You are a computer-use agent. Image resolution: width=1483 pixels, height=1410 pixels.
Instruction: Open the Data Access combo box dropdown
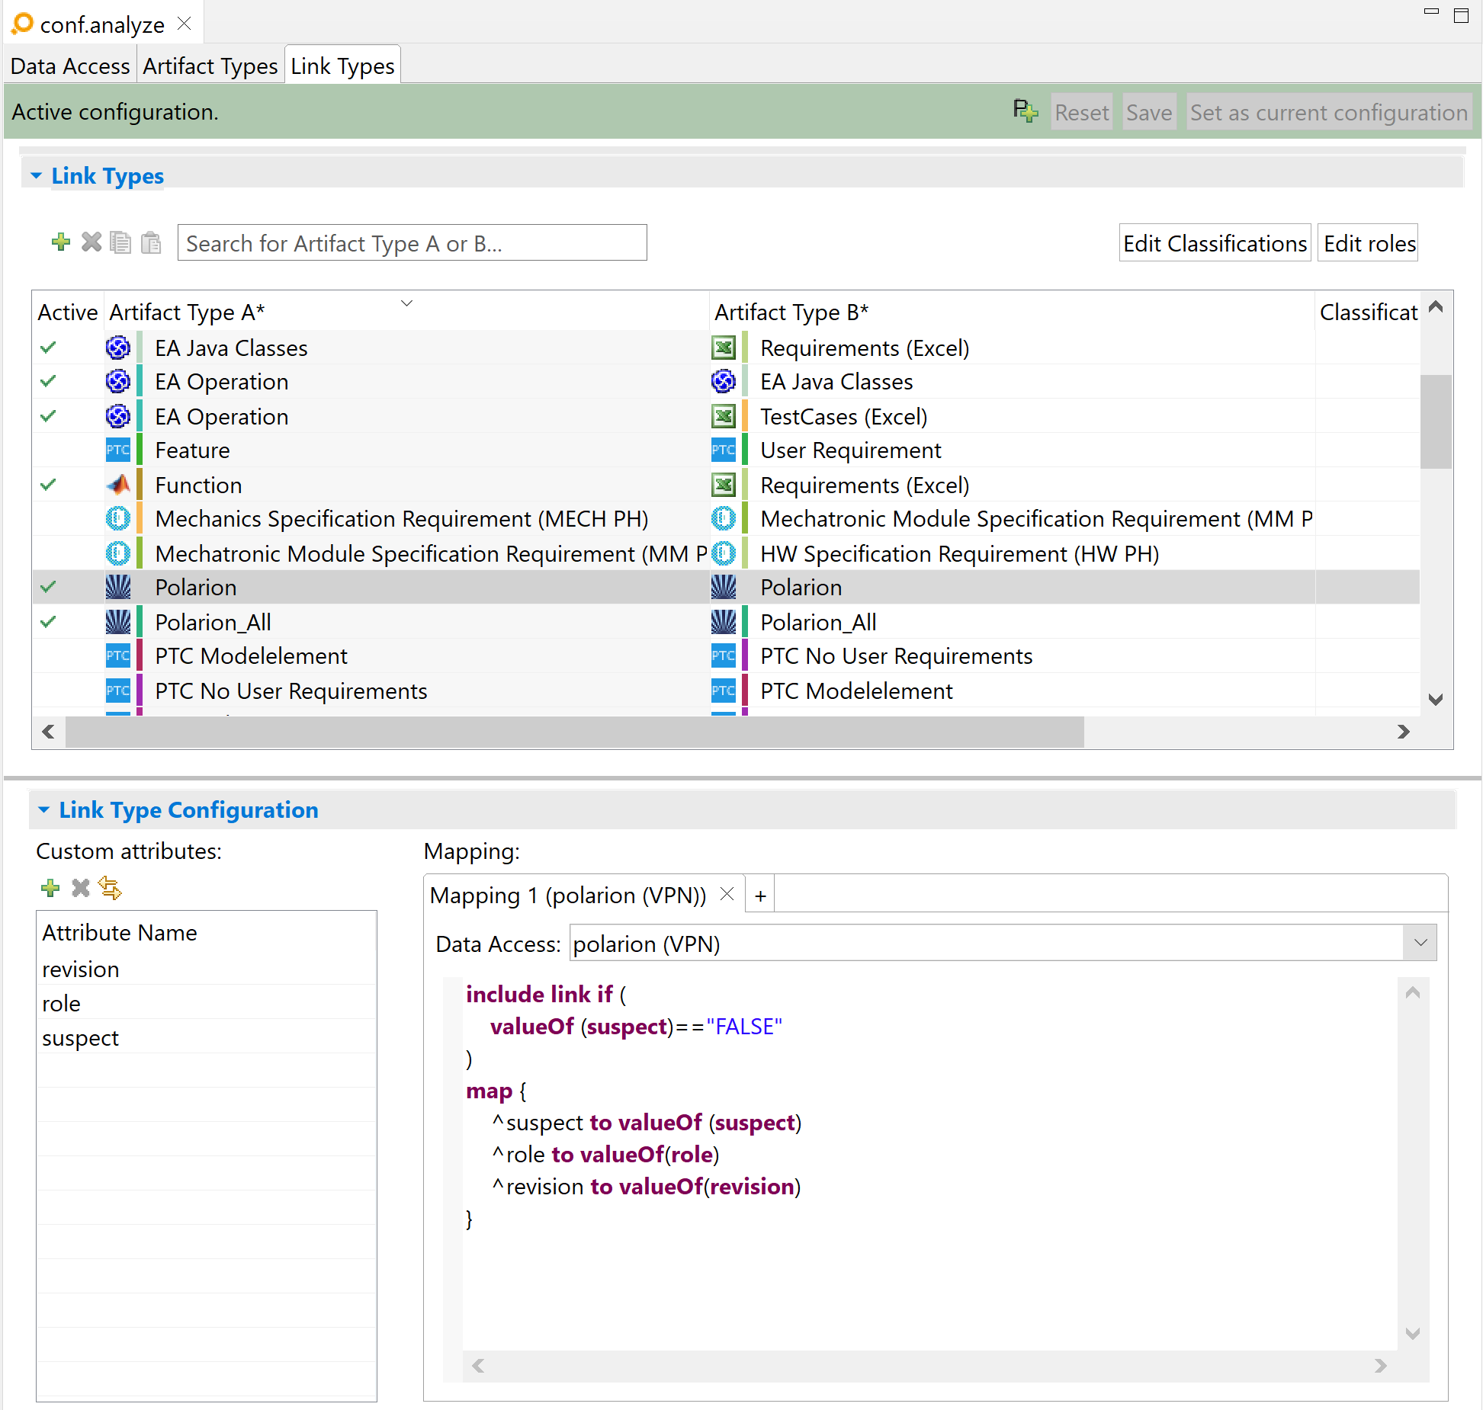(x=1420, y=943)
